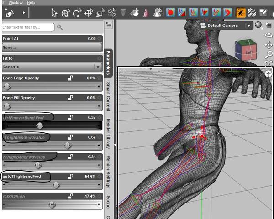Open the Window menu
The image size is (274, 219).
coord(16,3)
